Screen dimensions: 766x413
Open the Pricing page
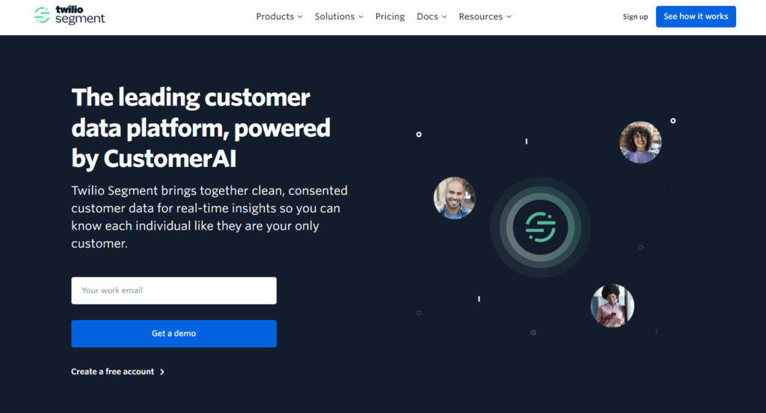(x=390, y=16)
